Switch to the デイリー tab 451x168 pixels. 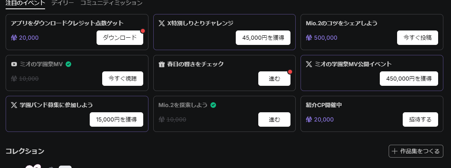pyautogui.click(x=62, y=3)
